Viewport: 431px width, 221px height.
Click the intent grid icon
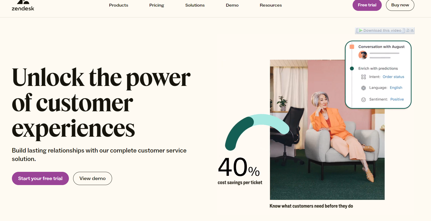(x=363, y=77)
